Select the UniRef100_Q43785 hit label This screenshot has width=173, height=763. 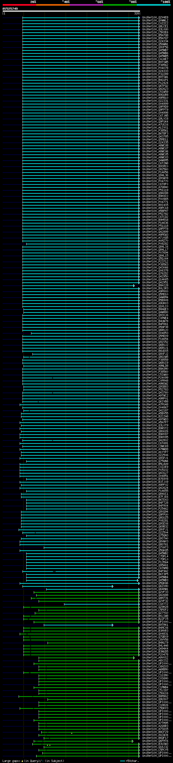[x=155, y=136]
